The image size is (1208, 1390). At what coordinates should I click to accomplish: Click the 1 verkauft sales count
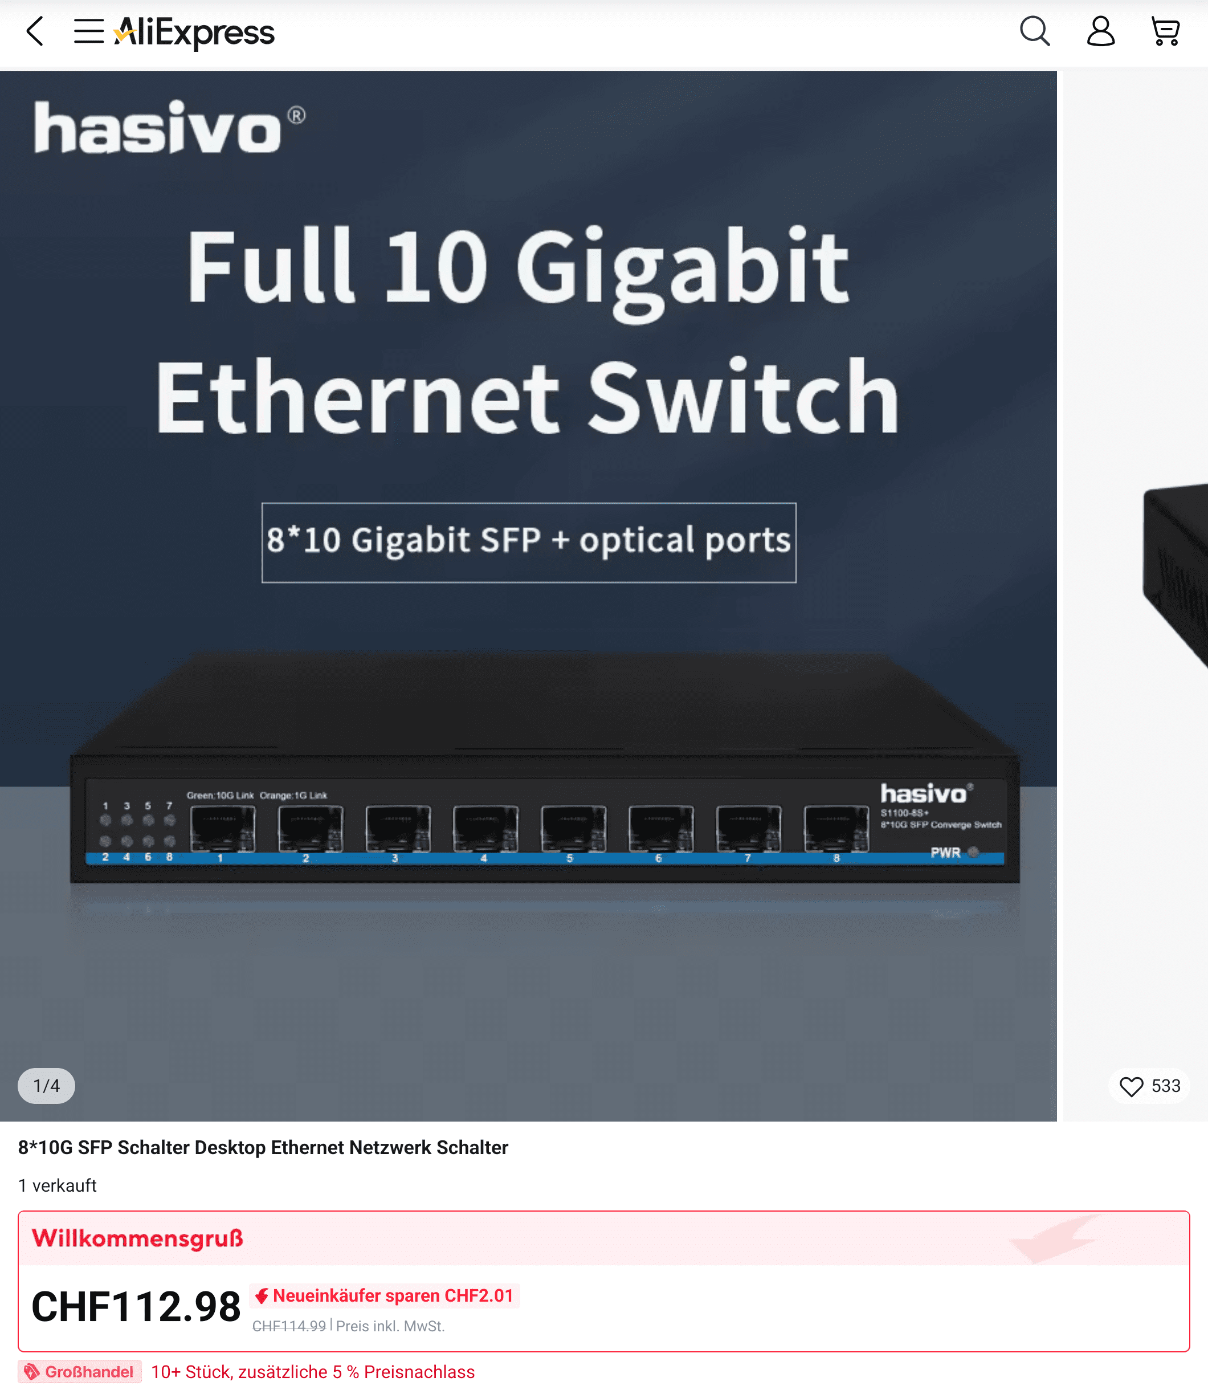(x=58, y=1185)
